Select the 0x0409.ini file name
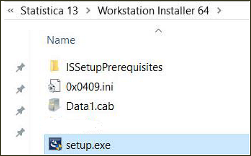 pyautogui.click(x=90, y=87)
